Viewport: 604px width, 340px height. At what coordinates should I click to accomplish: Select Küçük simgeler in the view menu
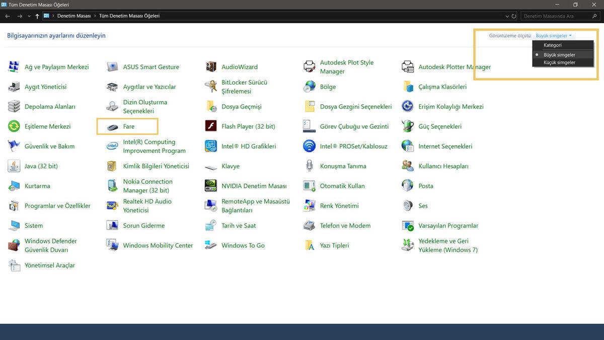559,62
